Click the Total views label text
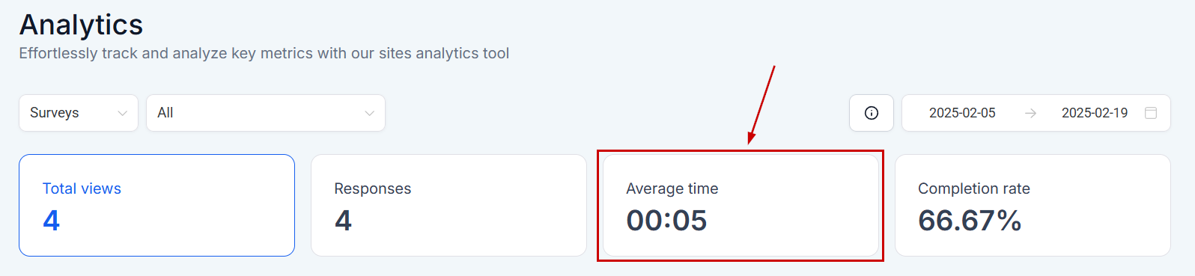The width and height of the screenshot is (1195, 276). click(82, 188)
